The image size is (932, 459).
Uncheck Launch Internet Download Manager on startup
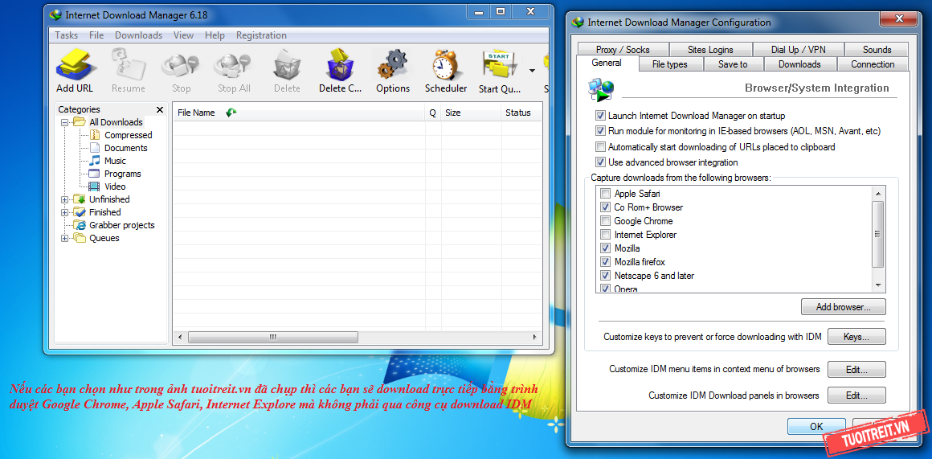point(600,116)
